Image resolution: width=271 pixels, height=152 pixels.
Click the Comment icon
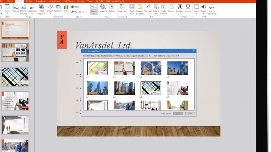[122, 8]
